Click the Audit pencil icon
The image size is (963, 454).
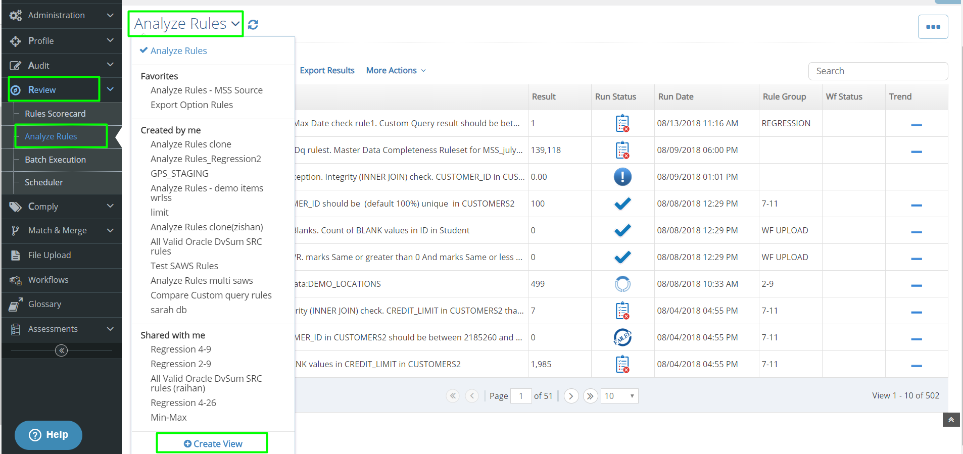(x=16, y=66)
